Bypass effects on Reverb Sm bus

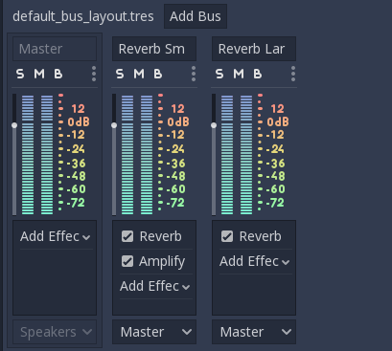pos(158,74)
